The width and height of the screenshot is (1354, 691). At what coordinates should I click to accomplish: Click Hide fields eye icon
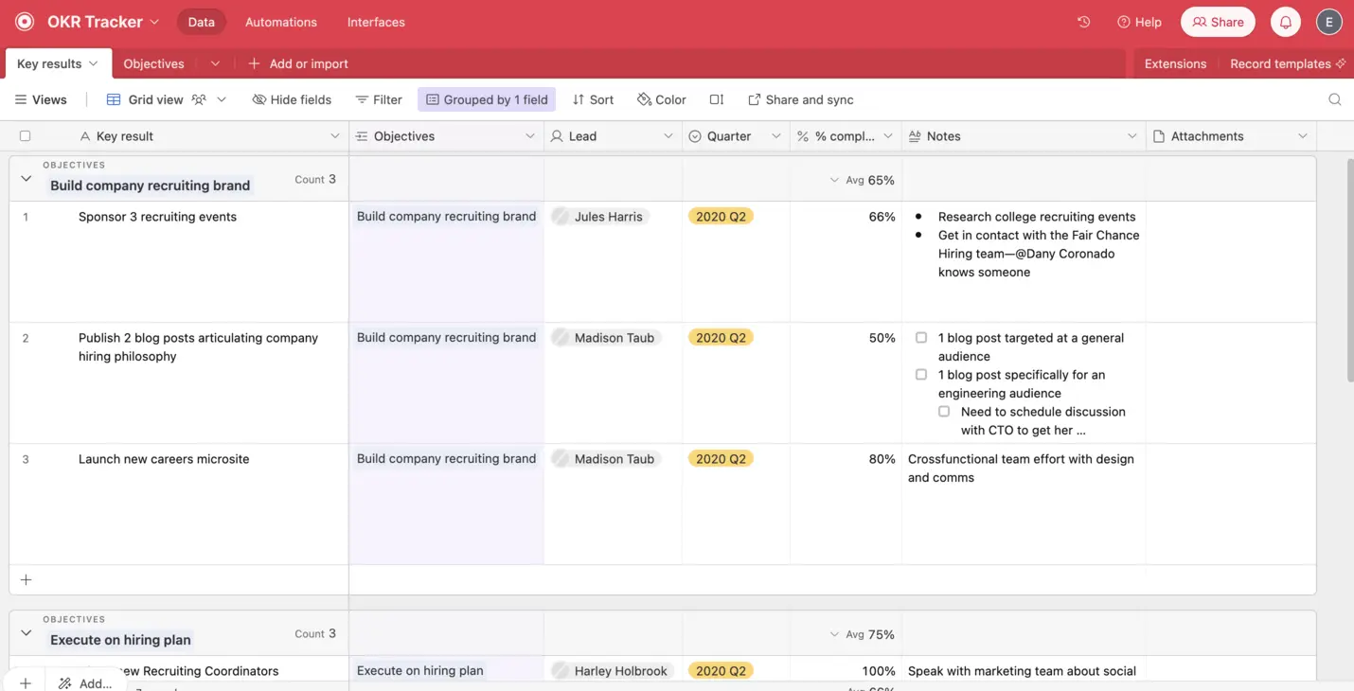tap(258, 99)
